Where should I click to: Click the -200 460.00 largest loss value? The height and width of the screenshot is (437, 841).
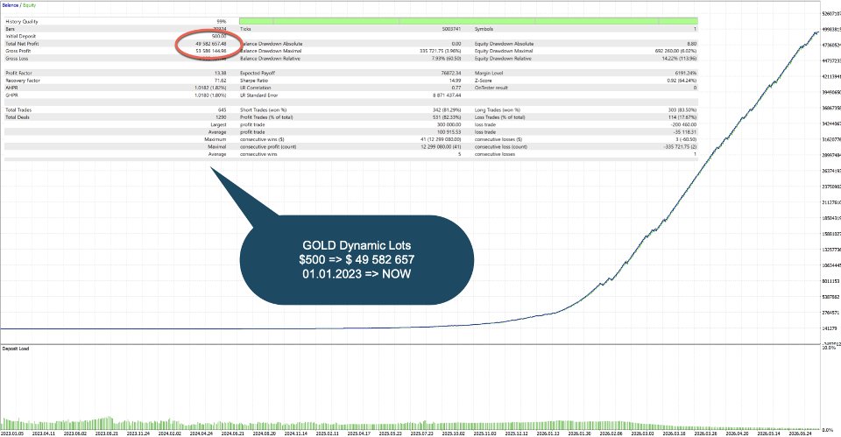coord(683,124)
